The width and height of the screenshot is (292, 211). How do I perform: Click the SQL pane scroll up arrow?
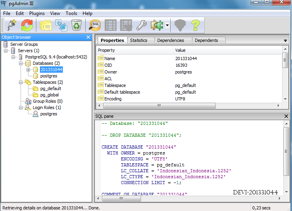click(286, 124)
